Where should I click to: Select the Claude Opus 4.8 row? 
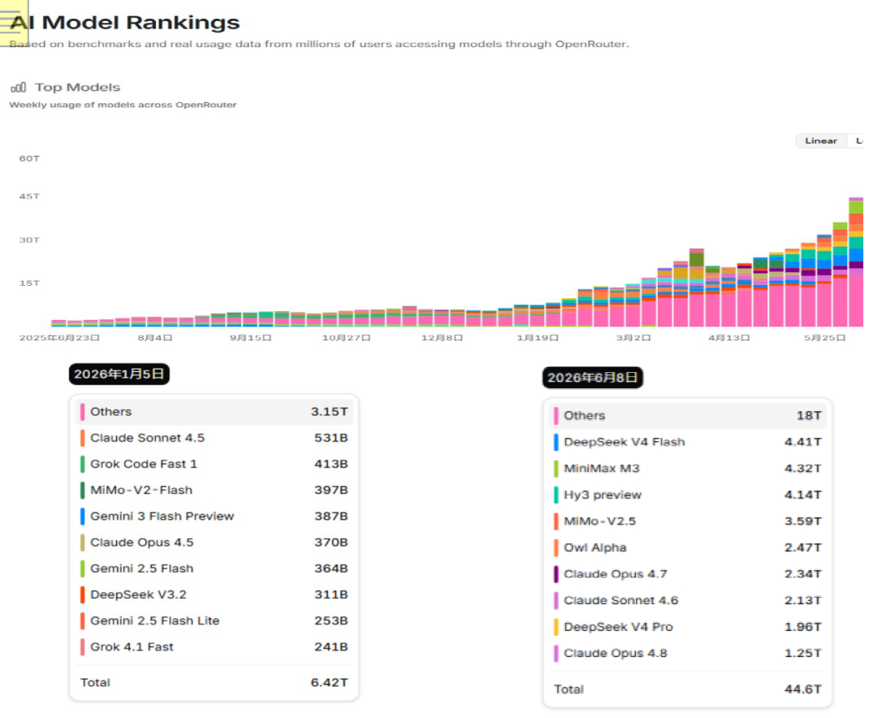[x=688, y=653]
